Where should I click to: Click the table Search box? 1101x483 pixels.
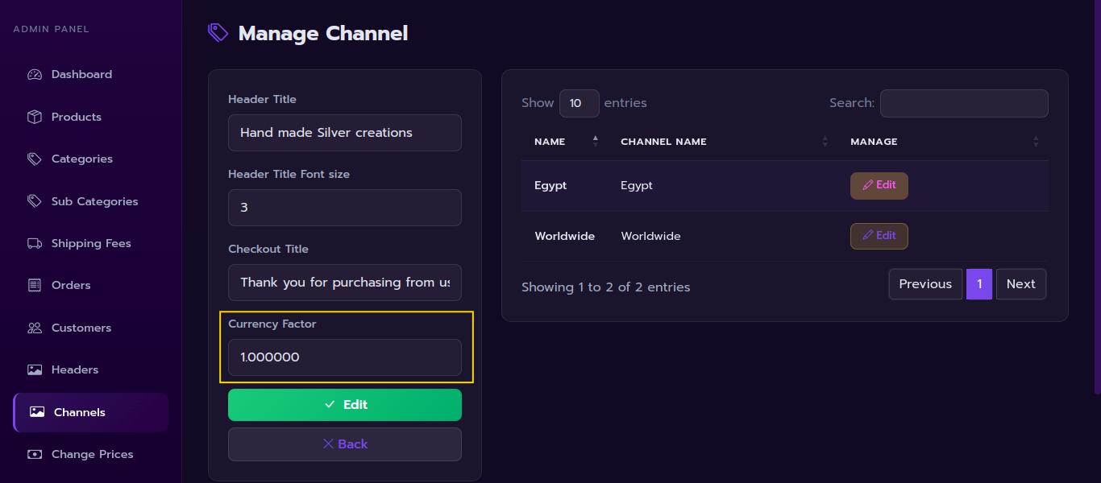coord(964,103)
